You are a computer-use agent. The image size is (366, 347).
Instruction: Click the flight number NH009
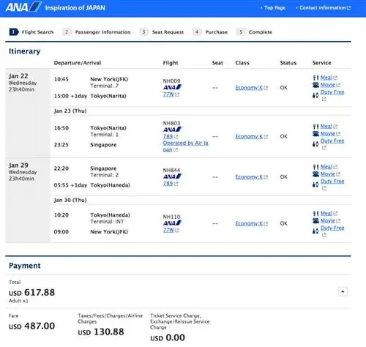pos(171,81)
